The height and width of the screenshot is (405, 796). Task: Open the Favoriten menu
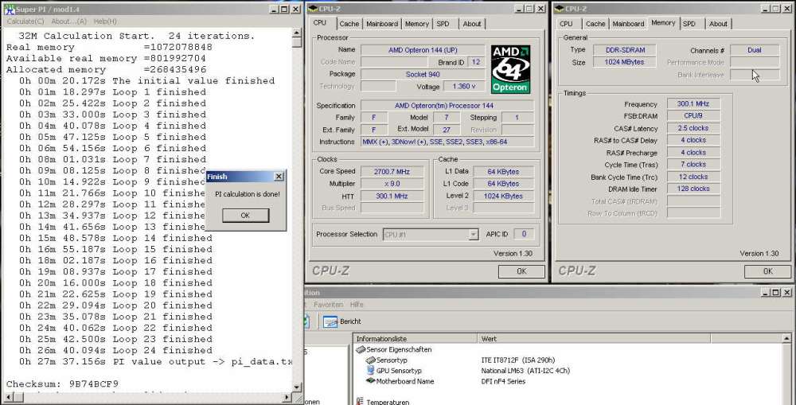click(x=328, y=305)
